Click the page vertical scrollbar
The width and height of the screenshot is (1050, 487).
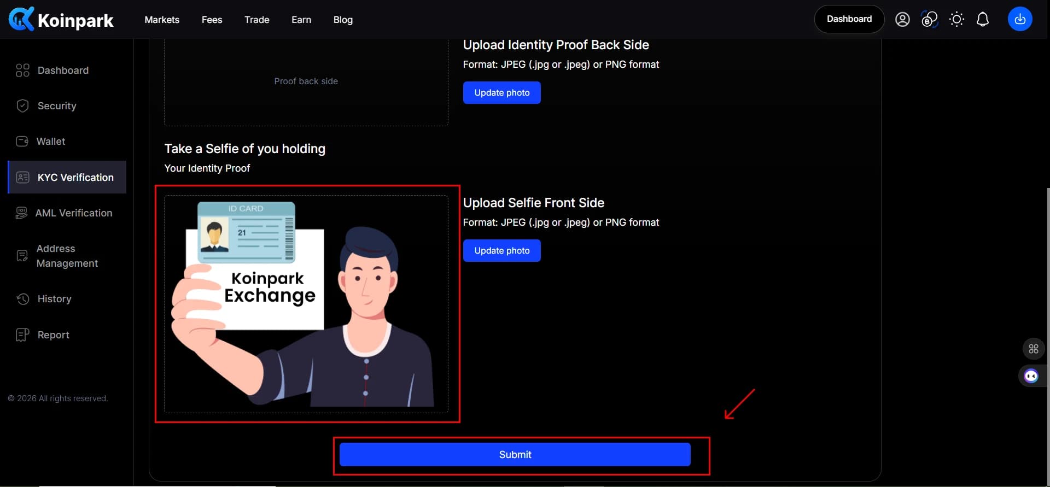tap(1048, 336)
